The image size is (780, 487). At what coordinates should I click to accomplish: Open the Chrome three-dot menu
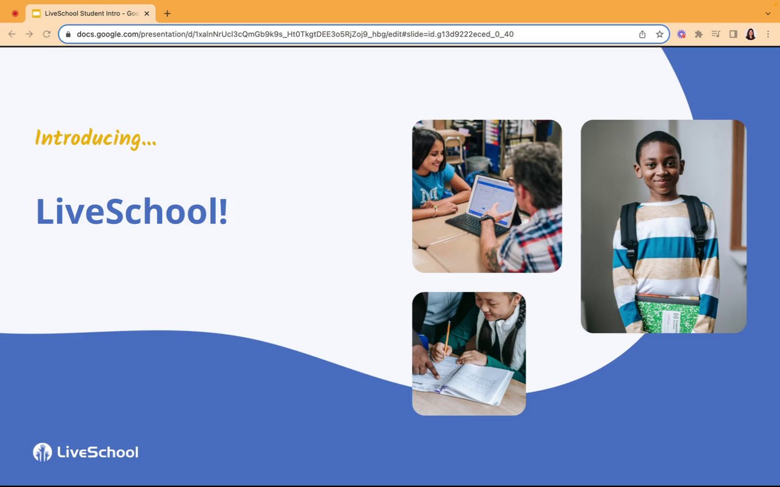768,34
